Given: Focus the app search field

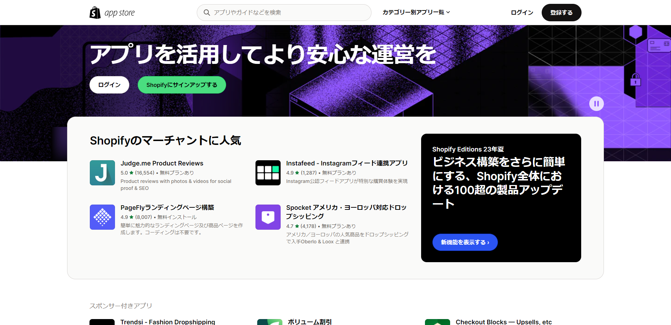Looking at the screenshot, I should point(284,13).
